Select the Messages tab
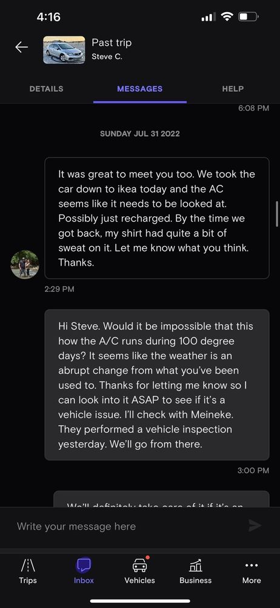Screen dimensions: 280x608 139,89
